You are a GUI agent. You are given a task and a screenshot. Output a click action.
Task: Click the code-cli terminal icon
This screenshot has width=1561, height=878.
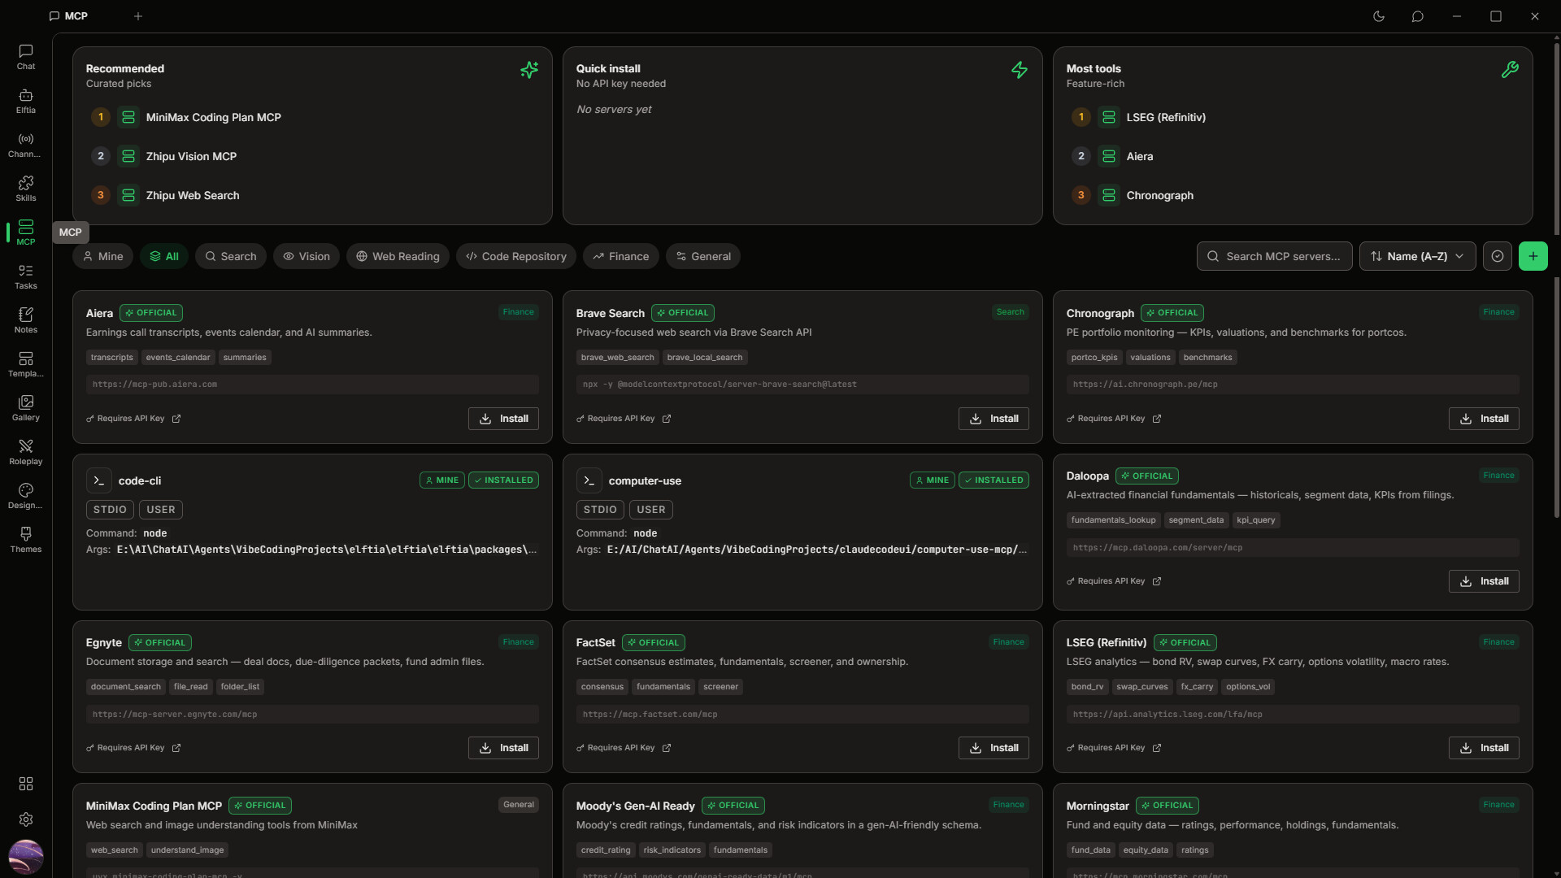point(99,480)
